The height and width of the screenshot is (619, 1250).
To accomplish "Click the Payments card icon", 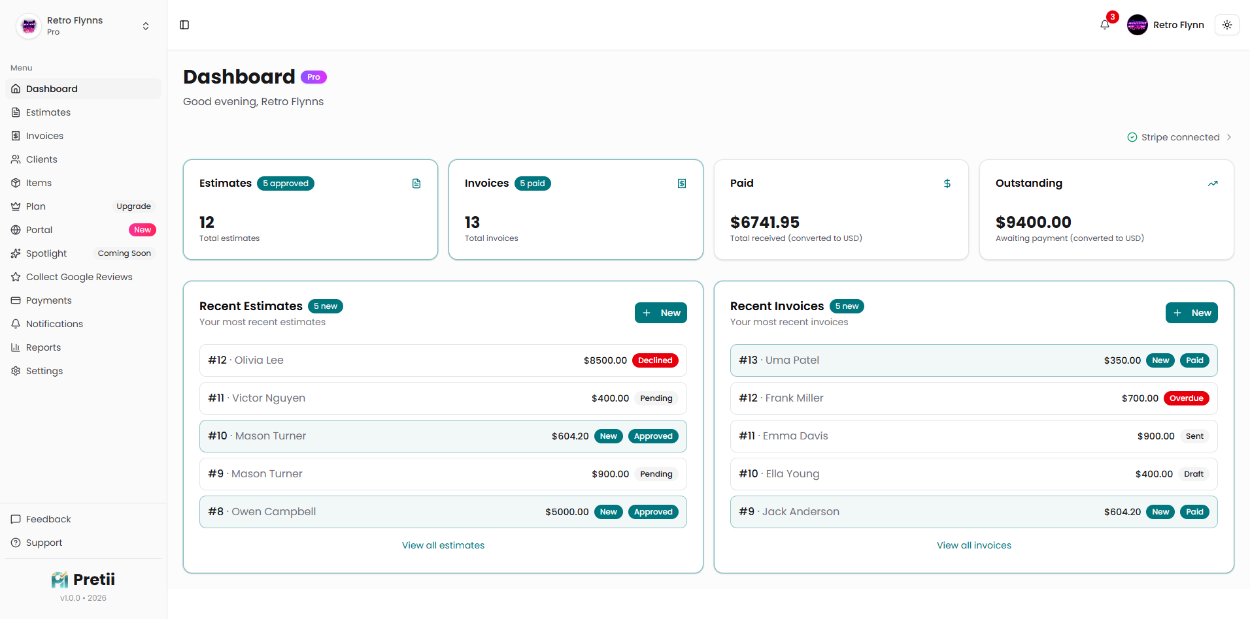I will [16, 300].
